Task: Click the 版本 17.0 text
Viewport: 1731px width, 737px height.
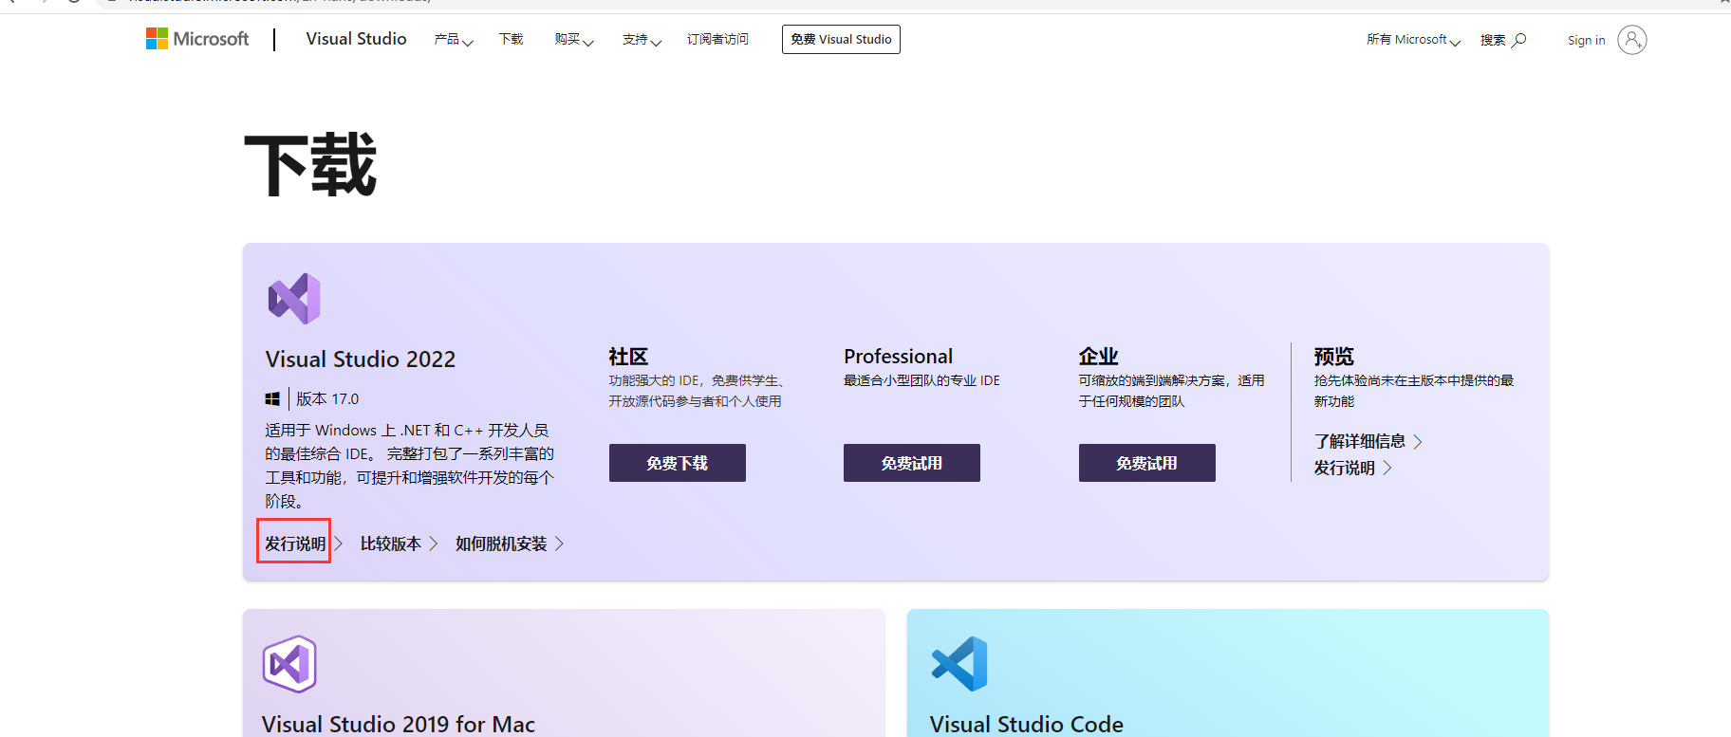Action: 327,399
